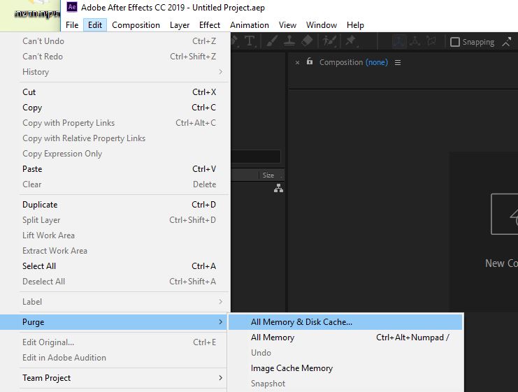
Task: Click the Extract Work Area entry
Action: [115, 251]
